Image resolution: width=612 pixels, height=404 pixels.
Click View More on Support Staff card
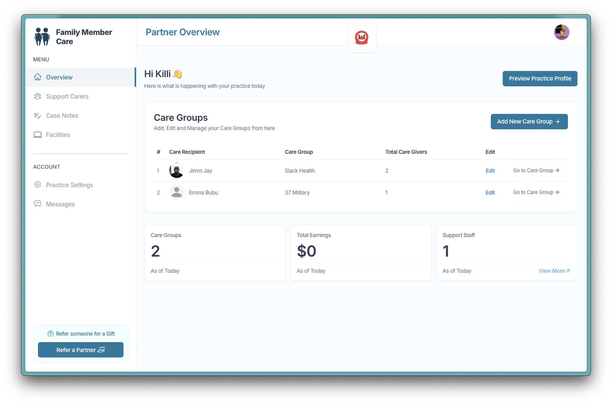554,271
